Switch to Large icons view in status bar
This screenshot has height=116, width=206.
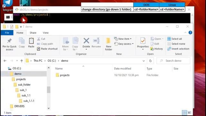pos(190,112)
